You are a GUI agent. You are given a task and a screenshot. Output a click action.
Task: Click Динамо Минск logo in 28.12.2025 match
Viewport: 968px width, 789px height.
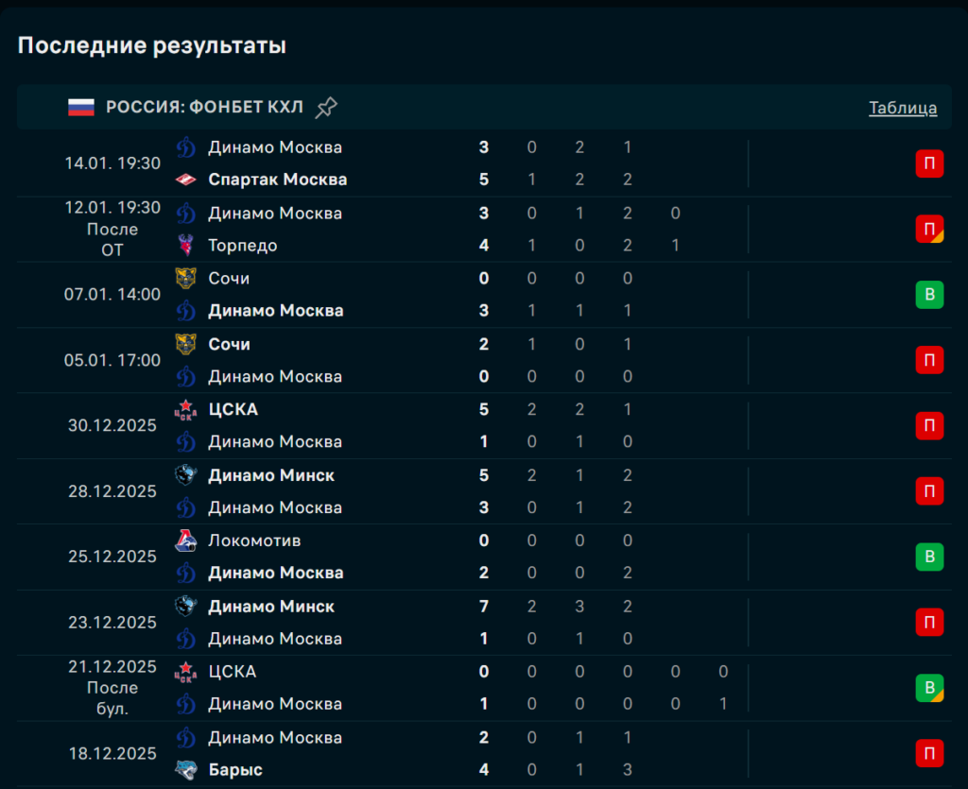click(x=186, y=475)
